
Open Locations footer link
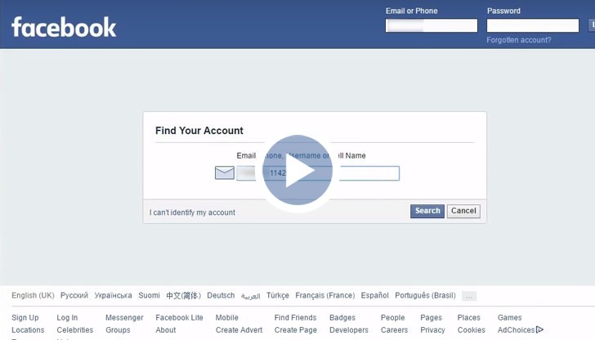click(28, 330)
